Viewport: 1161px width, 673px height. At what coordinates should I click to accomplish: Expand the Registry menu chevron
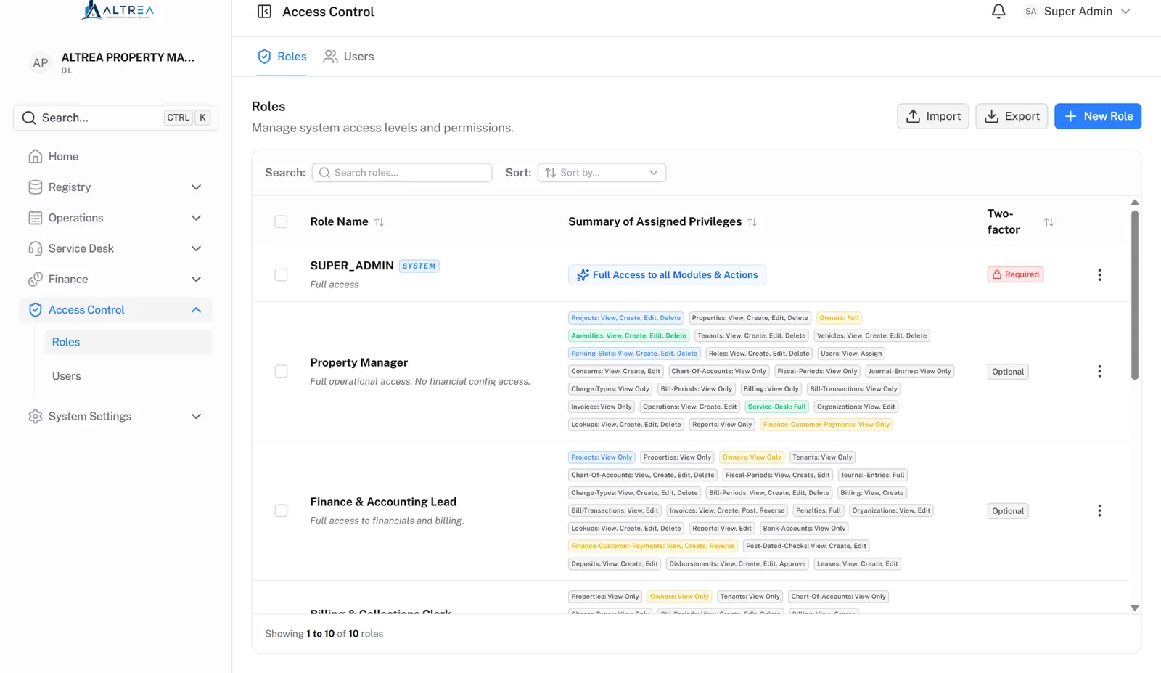(x=196, y=187)
